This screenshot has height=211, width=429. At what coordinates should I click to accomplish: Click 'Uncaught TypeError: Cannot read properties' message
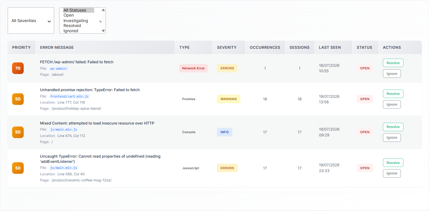click(x=100, y=159)
